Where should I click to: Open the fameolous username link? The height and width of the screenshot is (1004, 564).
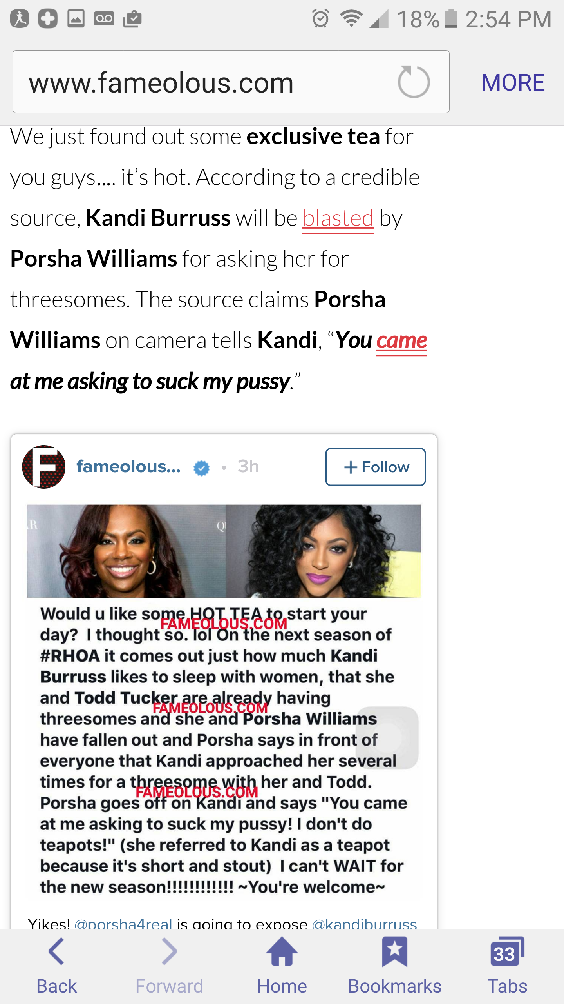[x=128, y=466]
